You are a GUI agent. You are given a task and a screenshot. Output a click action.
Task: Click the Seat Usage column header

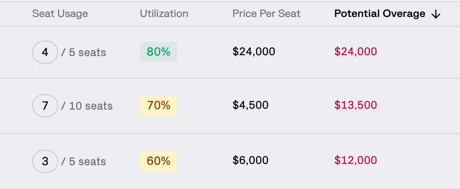click(60, 14)
